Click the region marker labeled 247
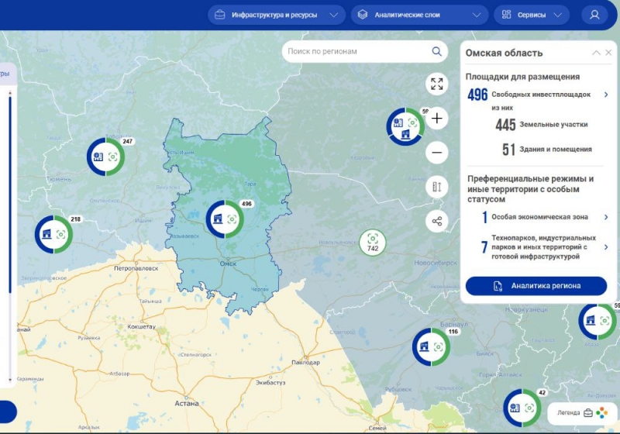This screenshot has height=434, width=620. coord(105,157)
